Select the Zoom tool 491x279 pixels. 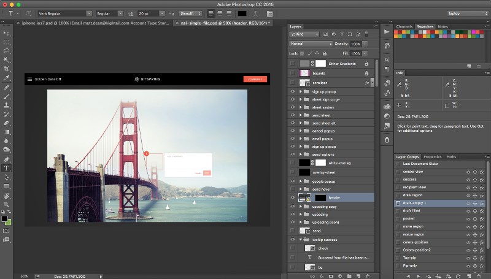point(6,205)
